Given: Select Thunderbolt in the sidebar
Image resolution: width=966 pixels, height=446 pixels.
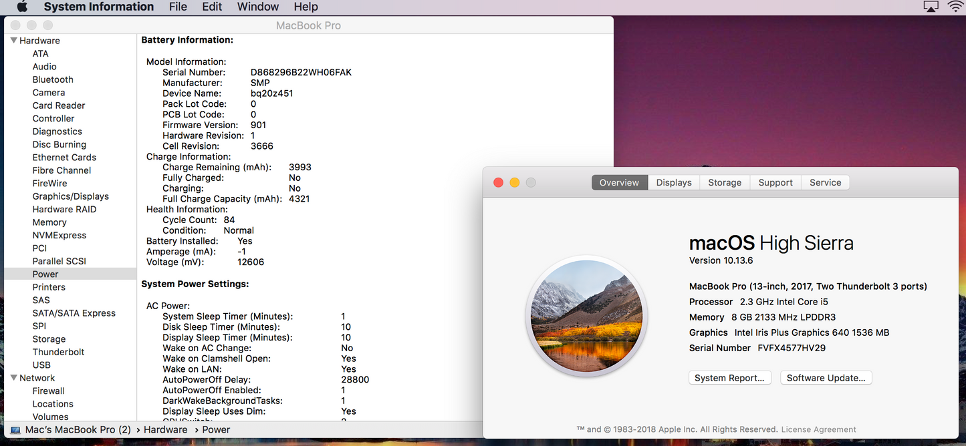Looking at the screenshot, I should [58, 352].
